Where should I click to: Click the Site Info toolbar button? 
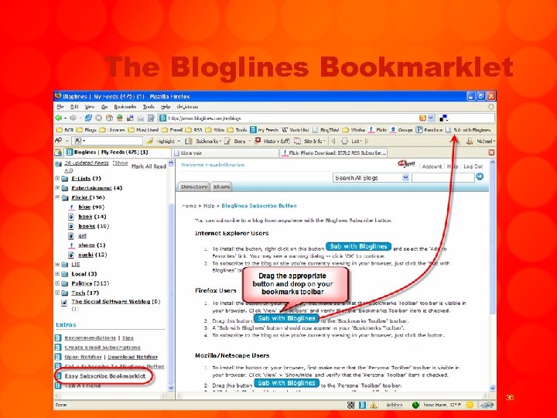(x=309, y=141)
